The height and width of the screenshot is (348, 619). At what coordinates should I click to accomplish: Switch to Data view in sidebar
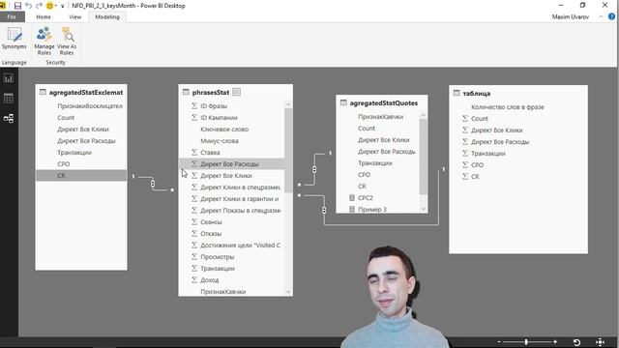click(x=9, y=98)
